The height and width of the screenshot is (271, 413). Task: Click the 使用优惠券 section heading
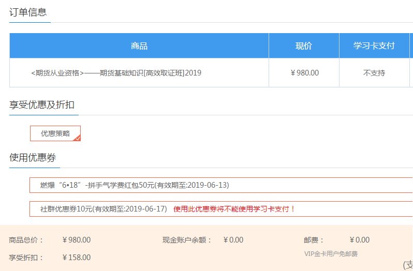(x=33, y=158)
